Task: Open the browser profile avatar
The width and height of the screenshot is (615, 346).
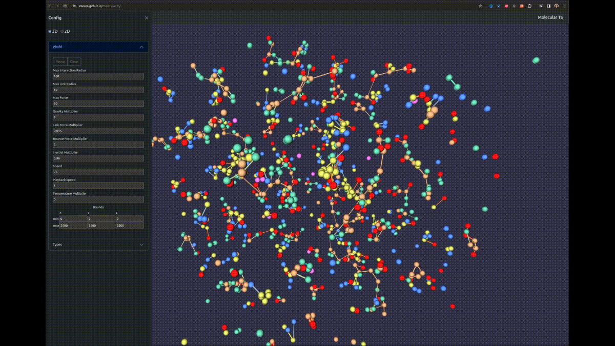Action: pyautogui.click(x=556, y=6)
